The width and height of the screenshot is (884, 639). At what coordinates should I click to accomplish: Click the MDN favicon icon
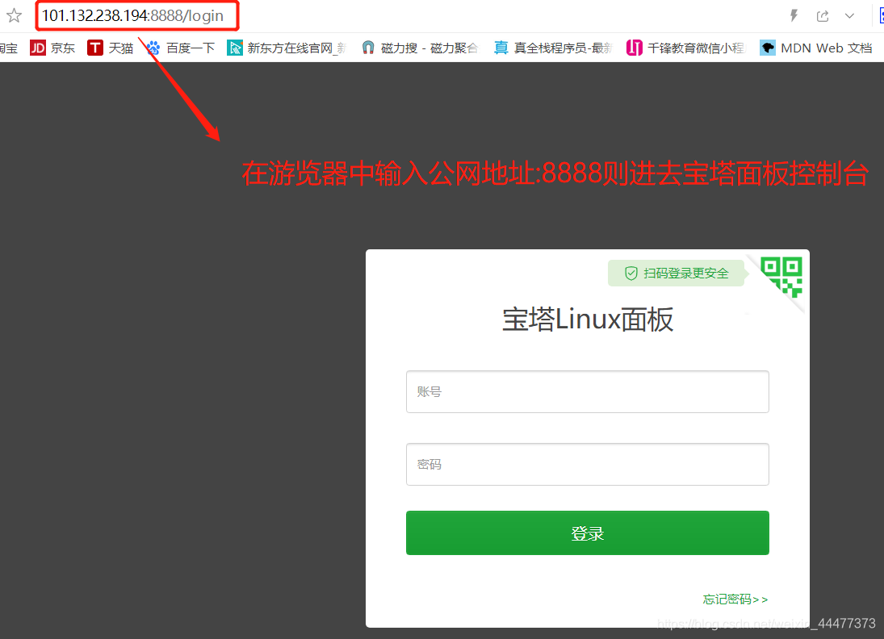[767, 48]
